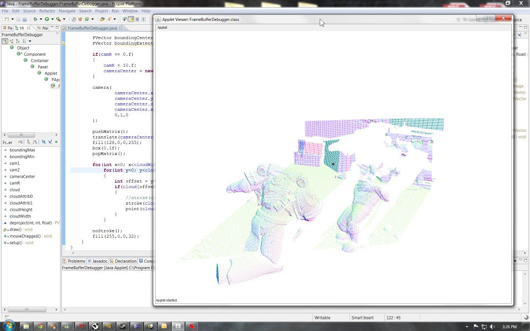Select Panel in the hierarchy tree
This screenshot has width=530, height=331.
43,67
